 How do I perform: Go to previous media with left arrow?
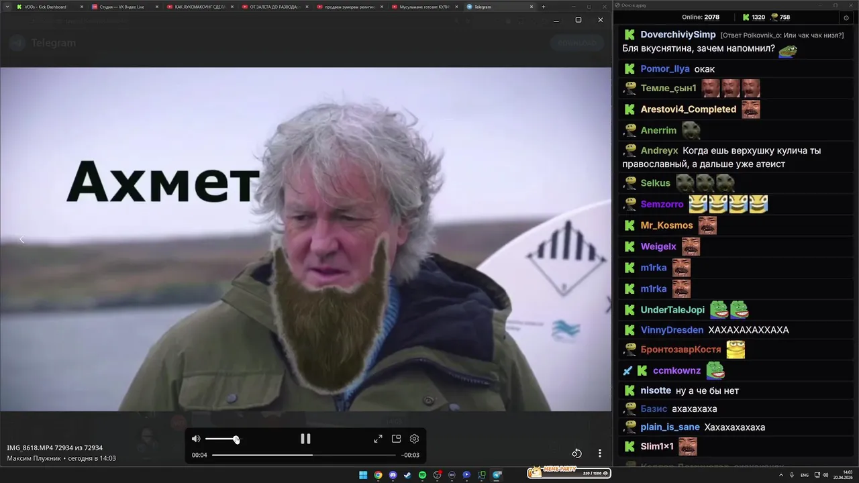(x=21, y=239)
